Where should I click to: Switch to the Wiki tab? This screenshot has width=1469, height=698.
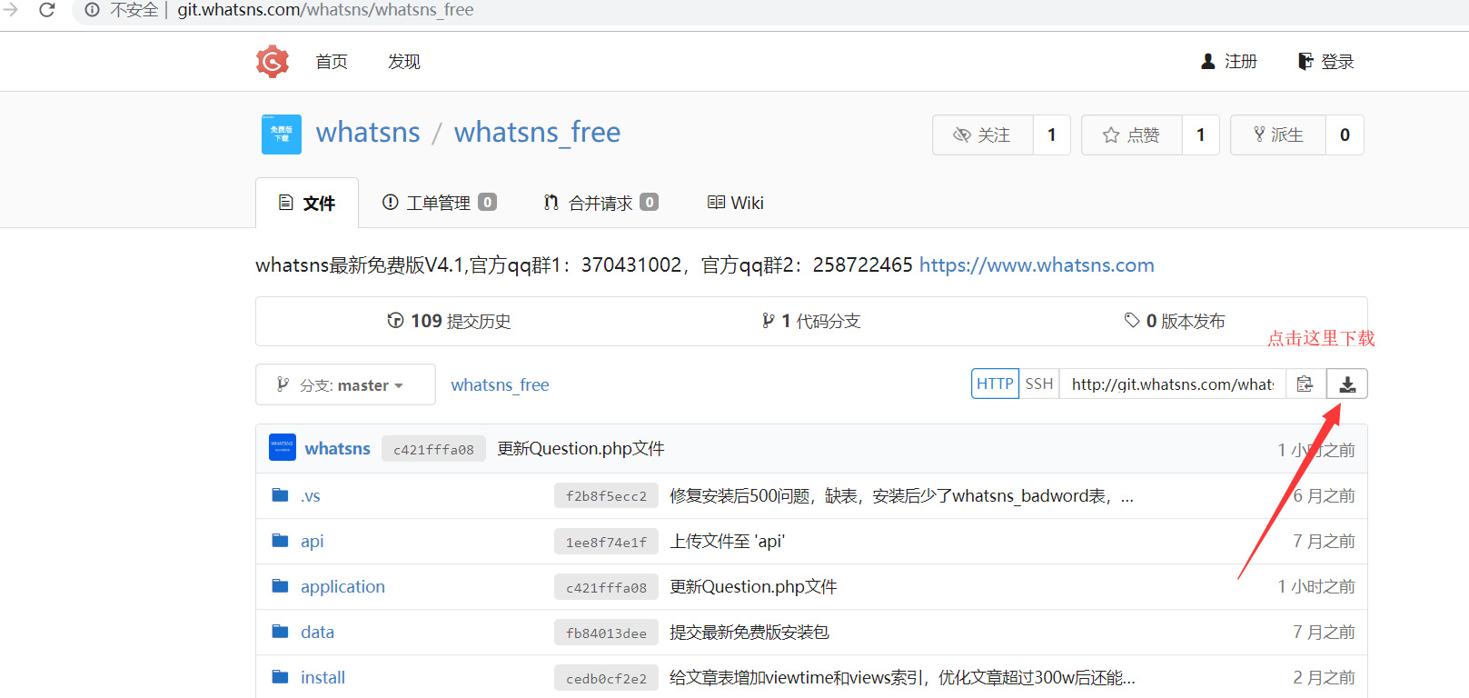736,203
